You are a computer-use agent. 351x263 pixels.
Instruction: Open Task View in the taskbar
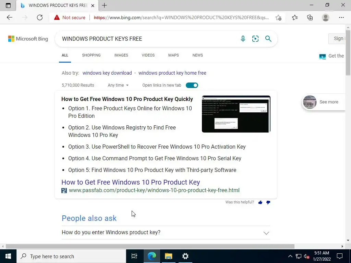click(134, 256)
